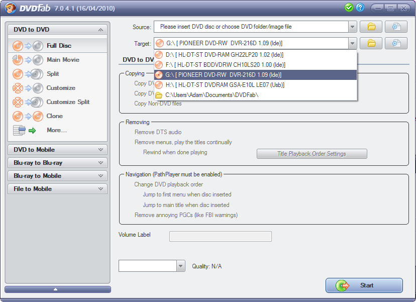Click the Volume Label input field
The image size is (416, 302).
pyautogui.click(x=221, y=236)
